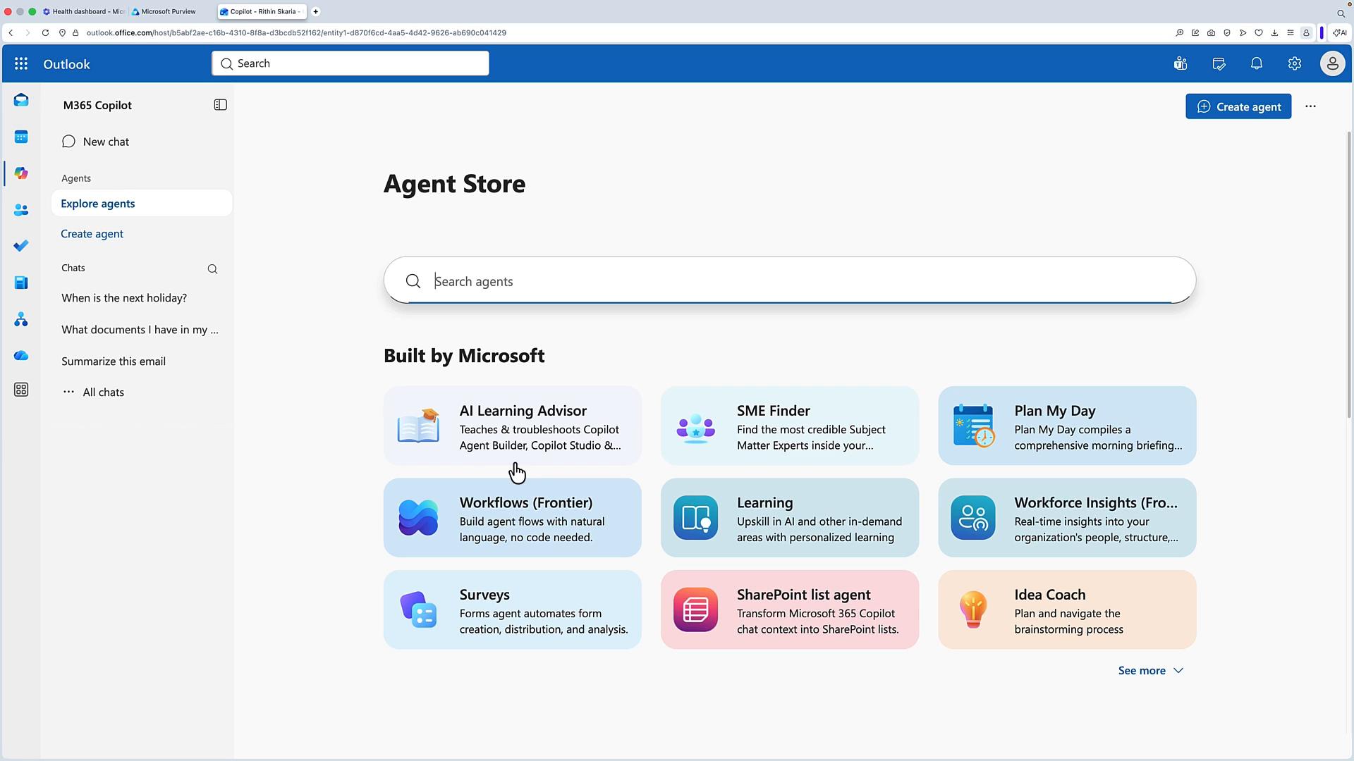
Task: Click the browser edit note icon
Action: click(1195, 33)
